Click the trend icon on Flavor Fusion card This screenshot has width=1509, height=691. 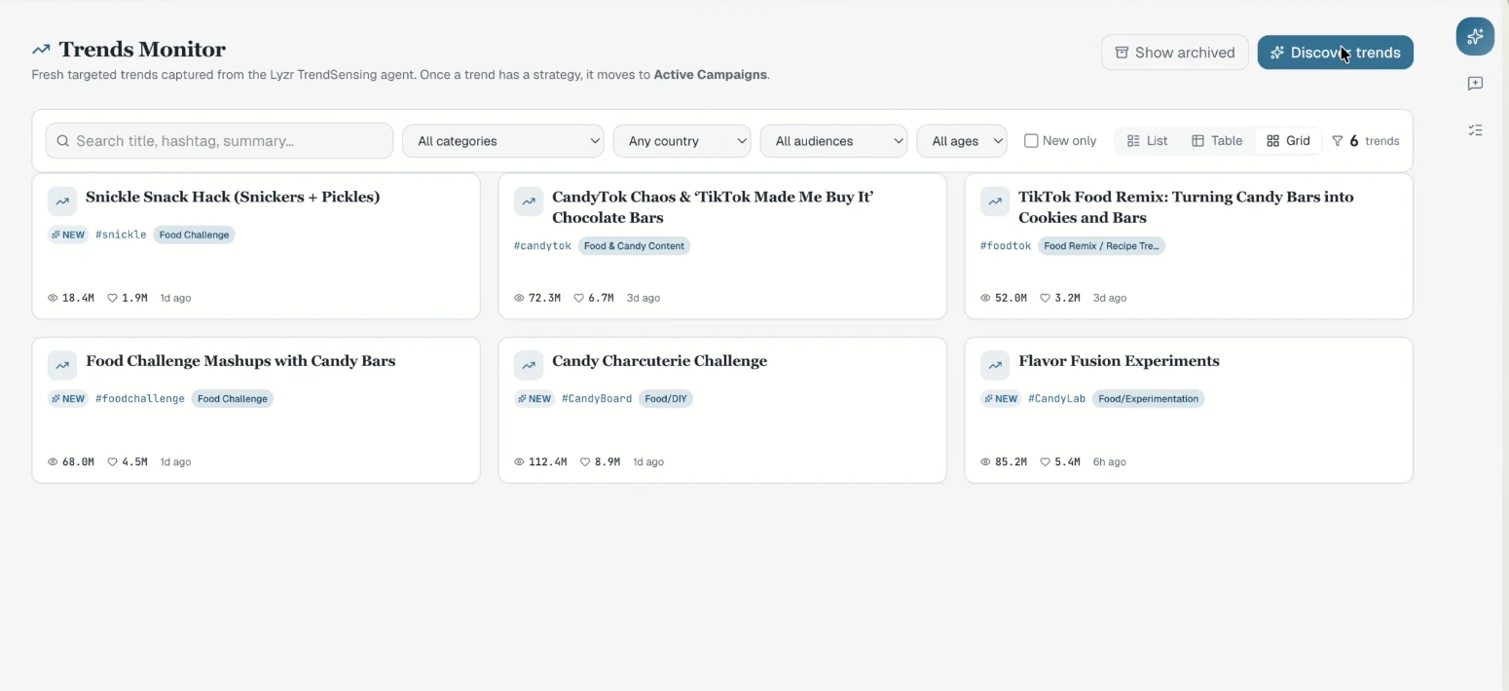(x=995, y=366)
